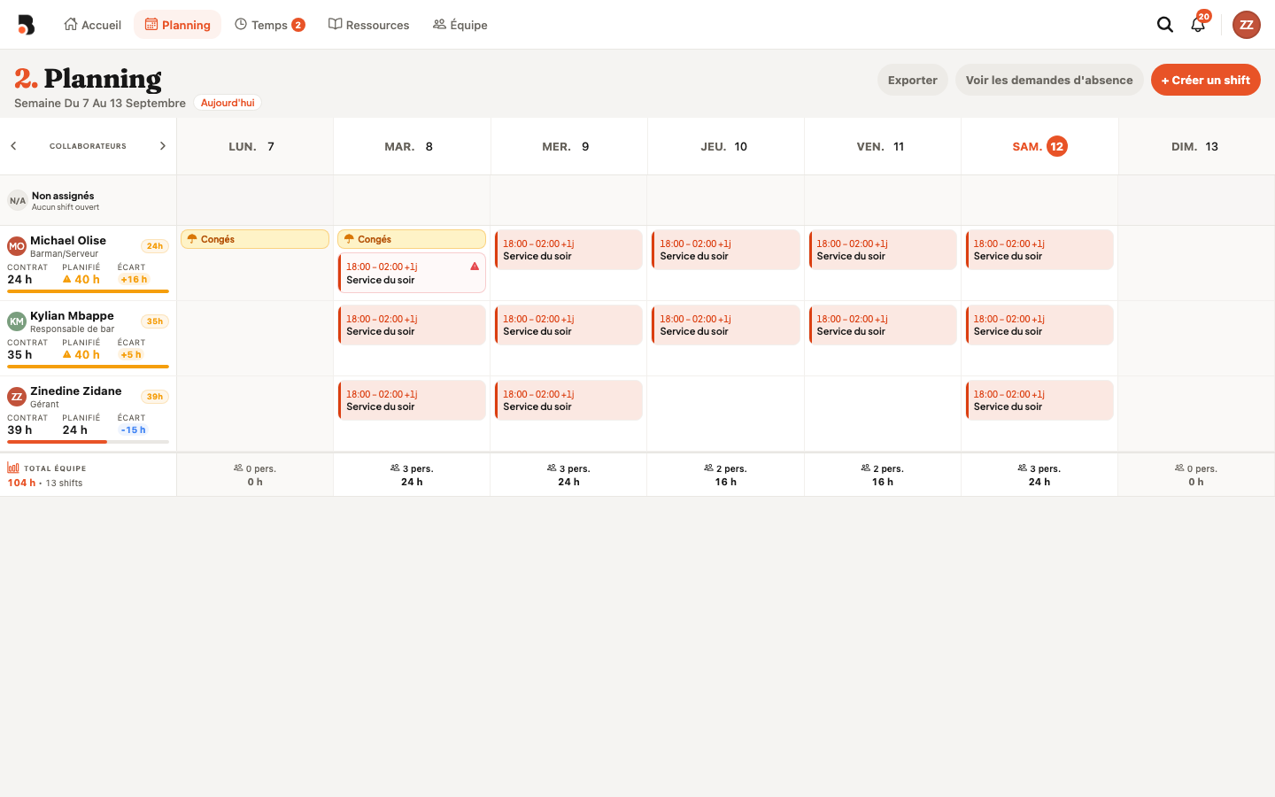Click Zinedine's -15 h écart badge
The width and height of the screenshot is (1275, 797).
click(x=133, y=430)
